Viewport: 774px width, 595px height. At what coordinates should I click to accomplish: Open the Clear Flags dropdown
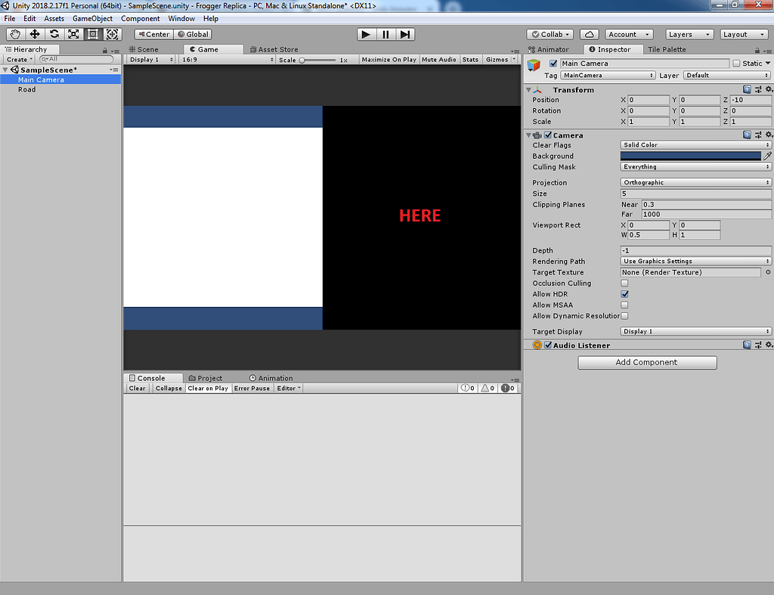[694, 144]
